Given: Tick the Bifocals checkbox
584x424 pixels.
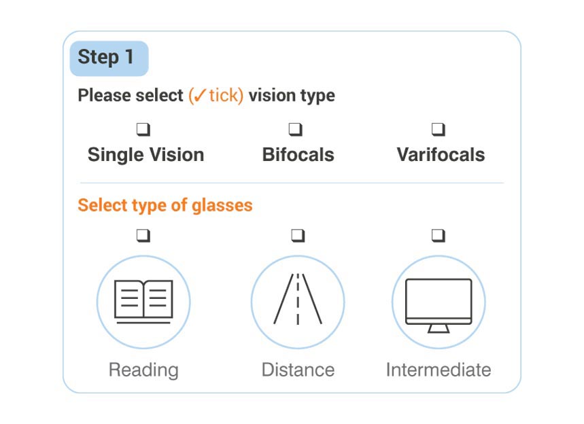Looking at the screenshot, I should coord(296,130).
